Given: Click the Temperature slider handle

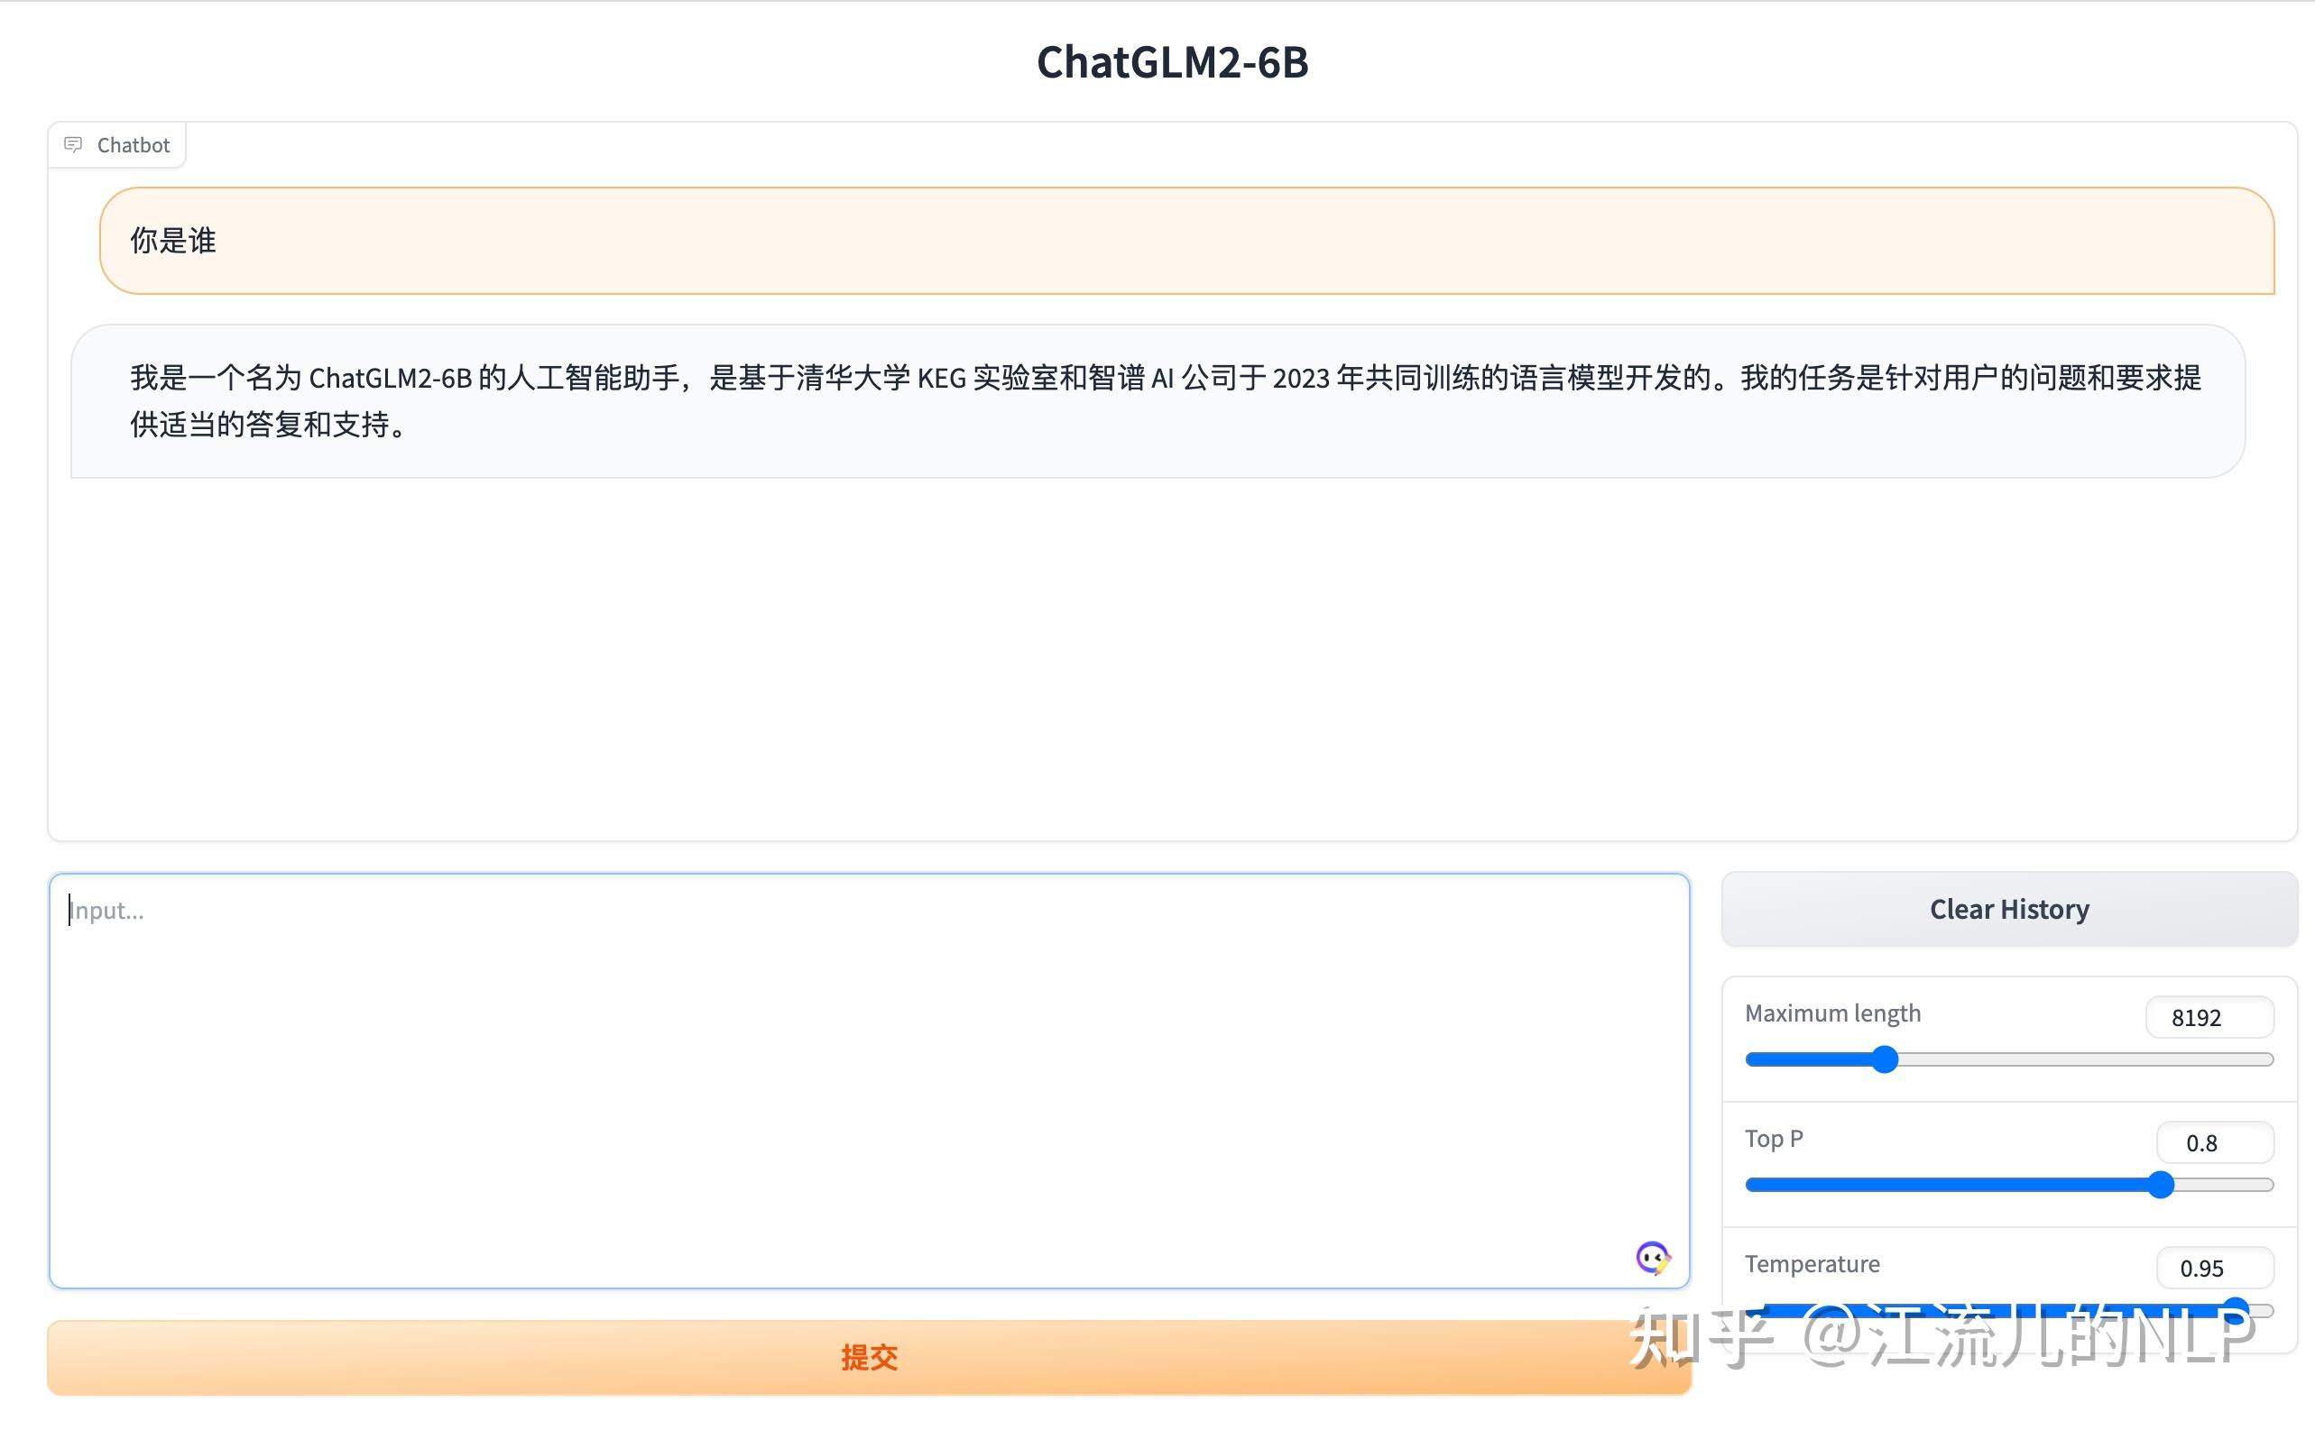Looking at the screenshot, I should click(x=2237, y=1310).
